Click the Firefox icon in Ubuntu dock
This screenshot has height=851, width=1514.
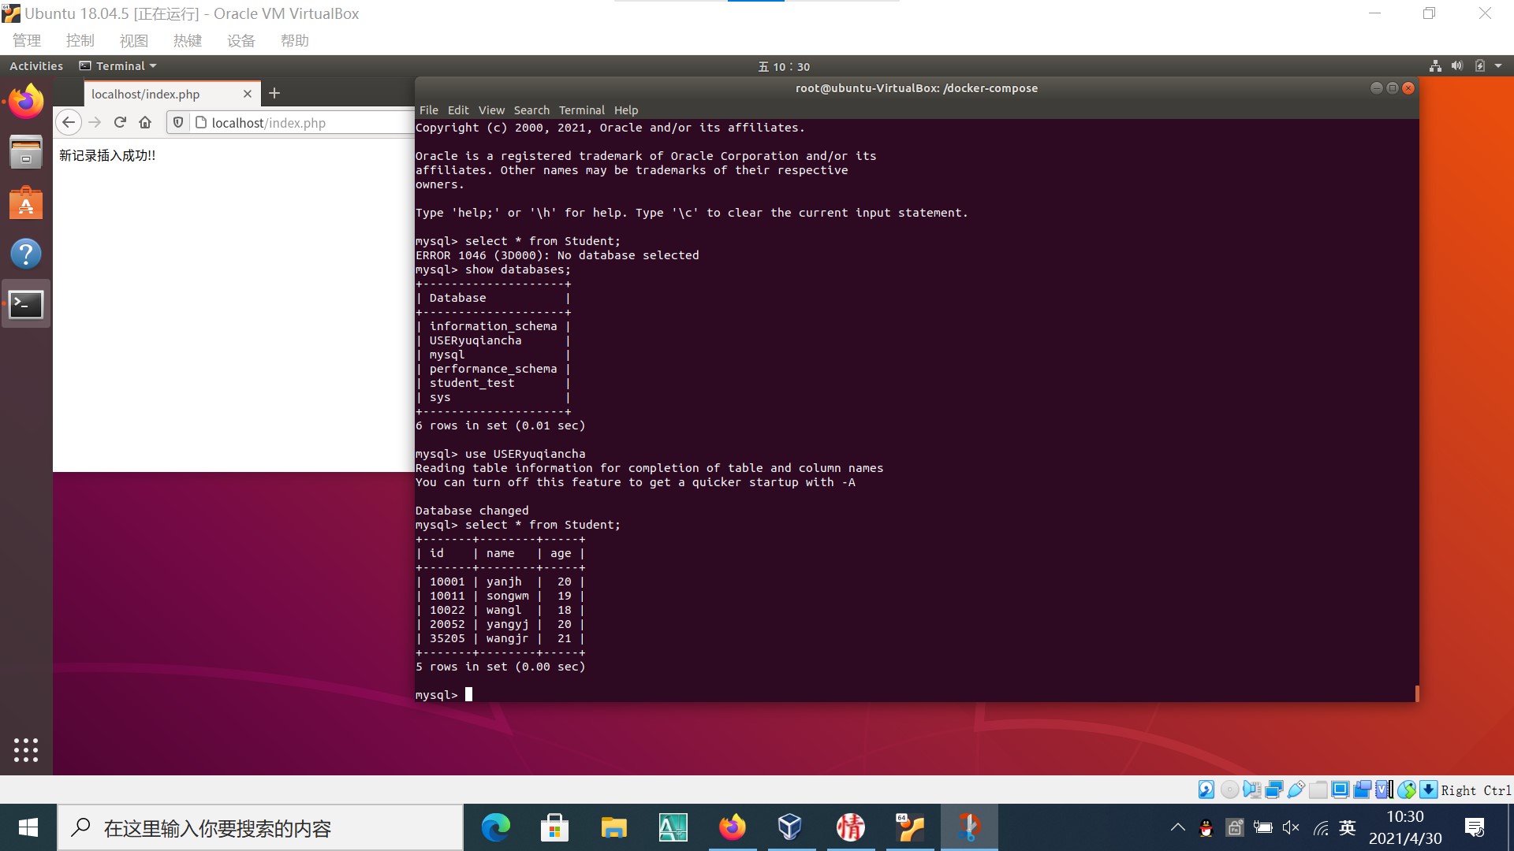(x=26, y=102)
